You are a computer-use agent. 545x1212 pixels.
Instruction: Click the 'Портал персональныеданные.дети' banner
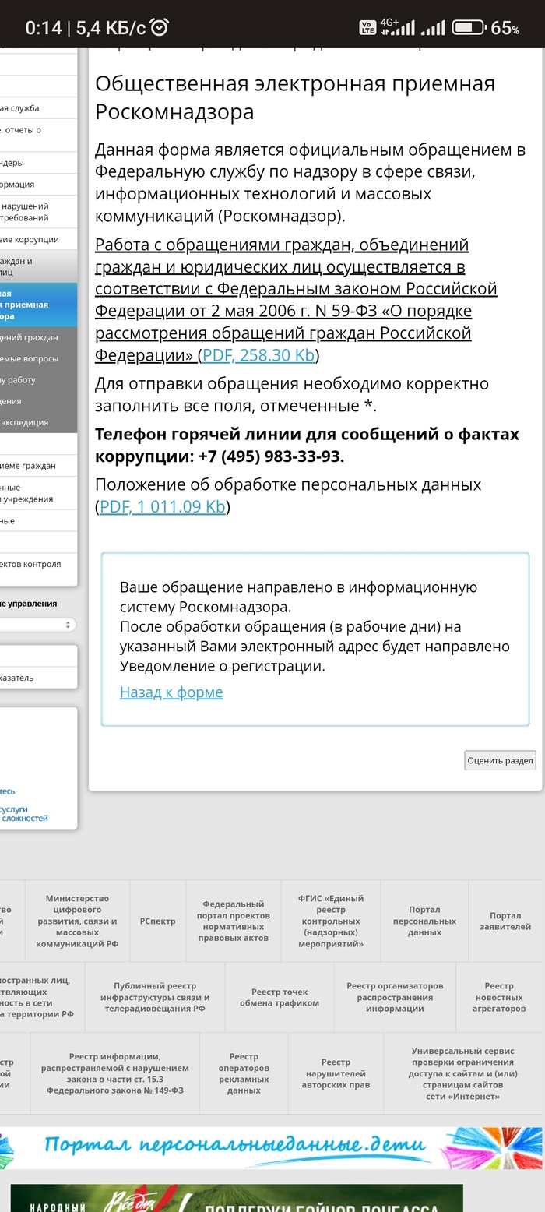[270, 1147]
